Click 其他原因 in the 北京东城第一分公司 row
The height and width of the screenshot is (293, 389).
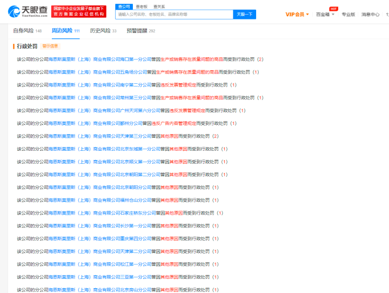click(x=178, y=149)
